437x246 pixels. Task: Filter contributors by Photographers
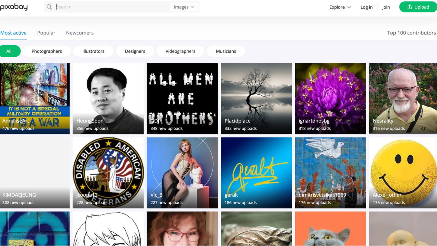click(47, 51)
